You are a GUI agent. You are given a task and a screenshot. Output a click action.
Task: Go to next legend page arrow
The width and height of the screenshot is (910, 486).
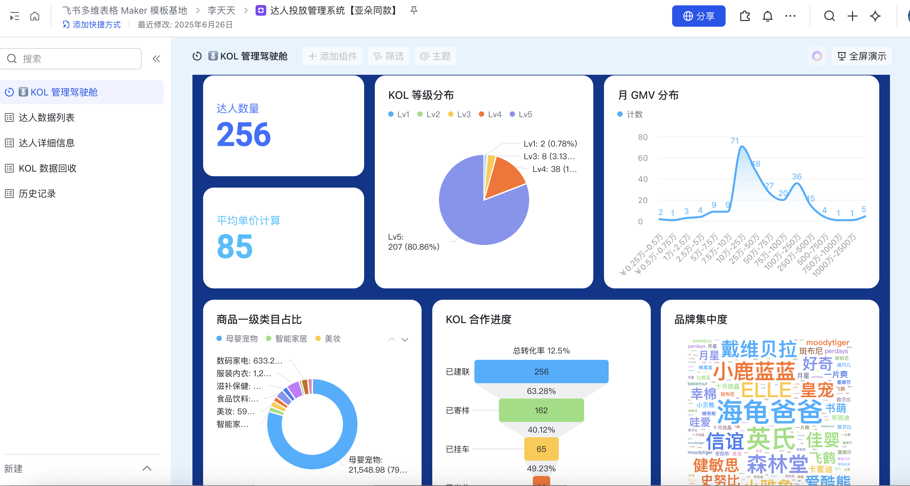point(405,339)
